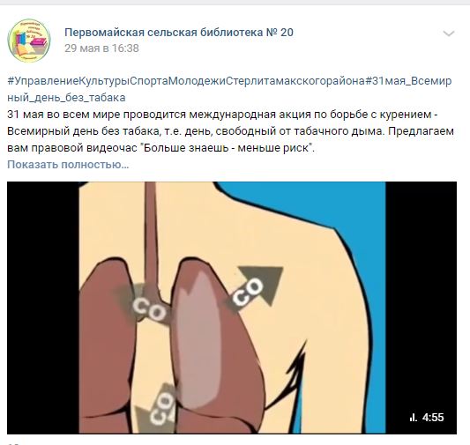
Task: Click the trachea tube in the video frame
Action: (x=150, y=234)
